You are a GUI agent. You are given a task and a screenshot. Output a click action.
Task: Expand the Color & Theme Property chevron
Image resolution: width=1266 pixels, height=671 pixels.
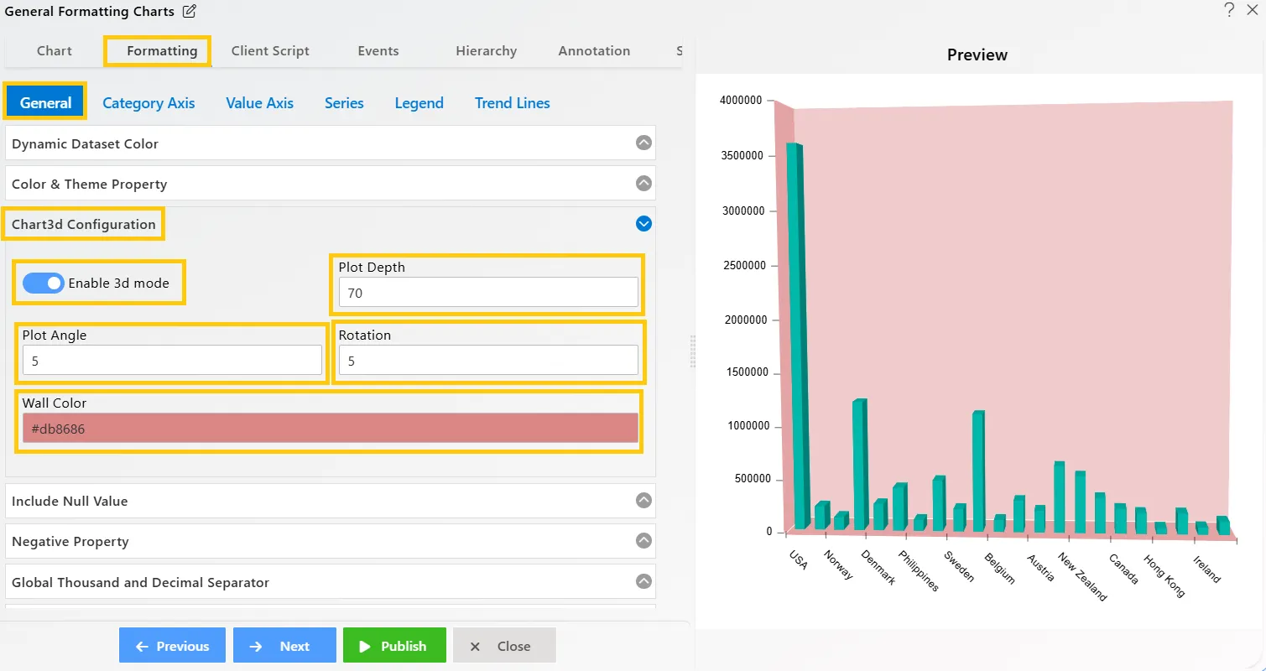point(643,183)
